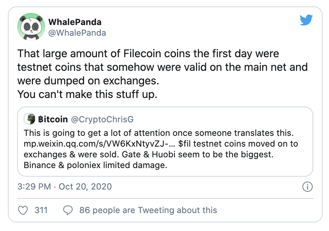Click the WhalePanda panda avatar
This screenshot has height=231, width=329.
[30, 28]
